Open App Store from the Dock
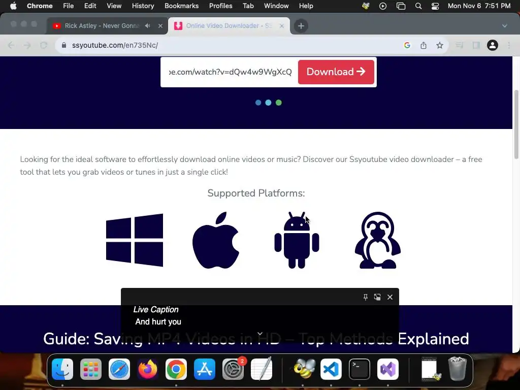 [x=205, y=369]
